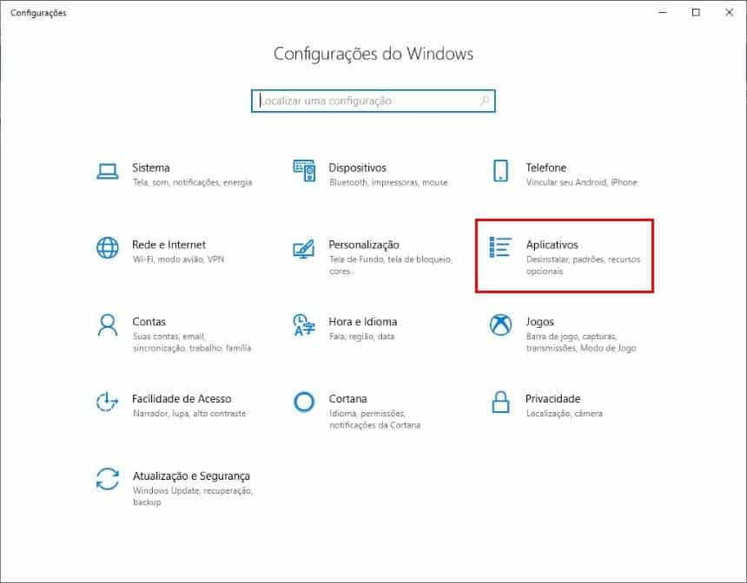Open Atualização e Segurança title
This screenshot has height=583, width=747.
click(191, 476)
